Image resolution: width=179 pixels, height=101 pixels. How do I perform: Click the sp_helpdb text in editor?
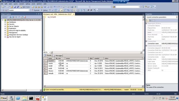[52, 17]
